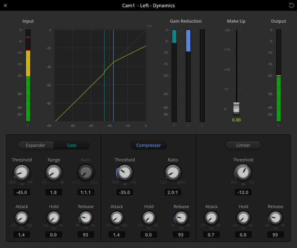Edit the Expander Ratio value 1:1.1
The width and height of the screenshot is (297, 248).
click(85, 192)
